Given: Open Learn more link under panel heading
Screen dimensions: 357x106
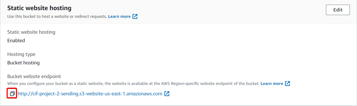Looking at the screenshot, I should pyautogui.click(x=119, y=16).
